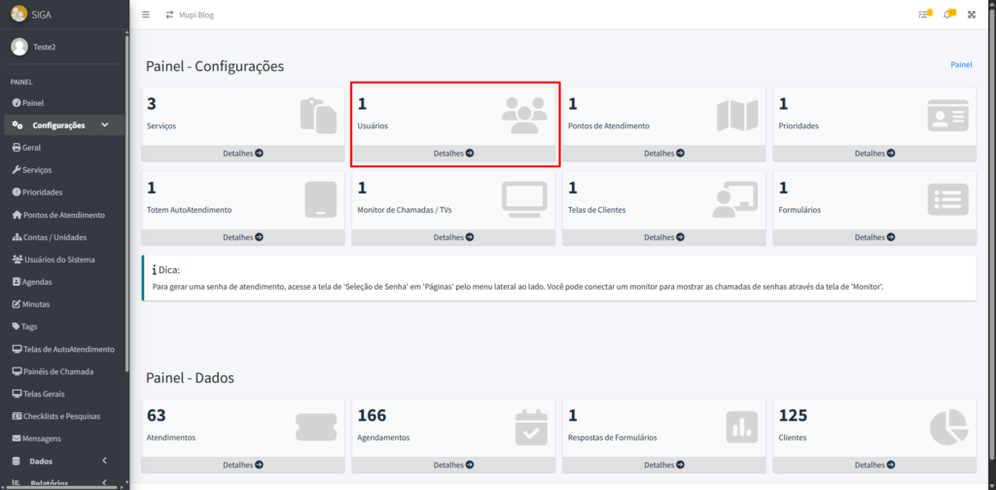Image resolution: width=996 pixels, height=490 pixels.
Task: Click the Clientes pie chart icon
Action: 947,427
